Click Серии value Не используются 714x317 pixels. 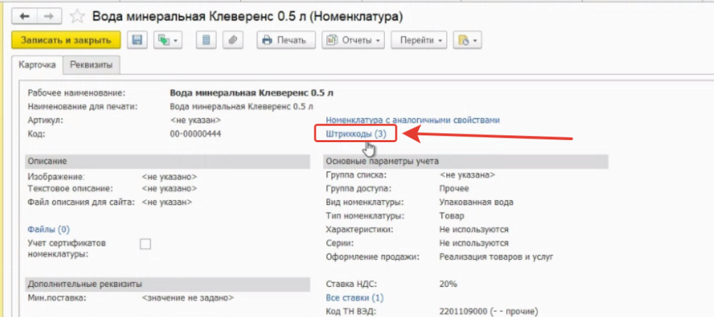pos(474,243)
